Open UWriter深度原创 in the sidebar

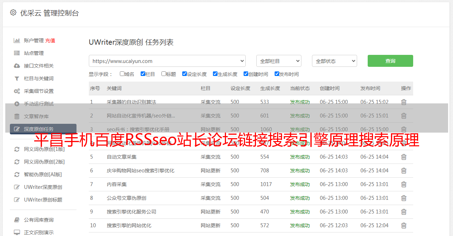43,187
